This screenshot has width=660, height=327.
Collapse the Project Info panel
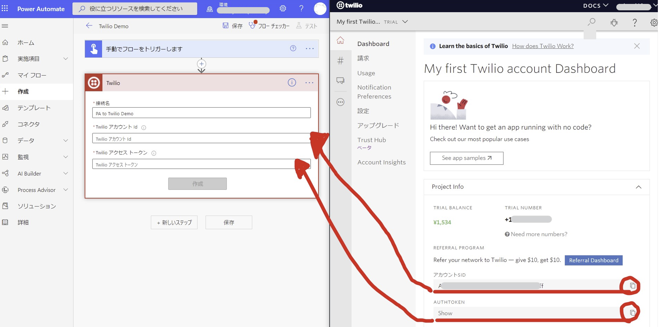639,187
